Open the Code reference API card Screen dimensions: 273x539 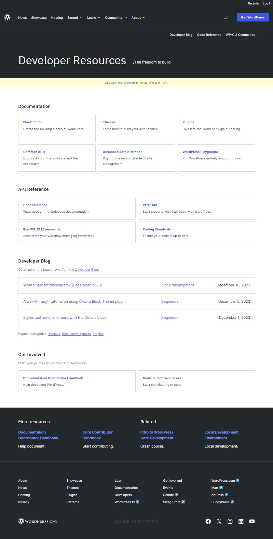(x=77, y=209)
